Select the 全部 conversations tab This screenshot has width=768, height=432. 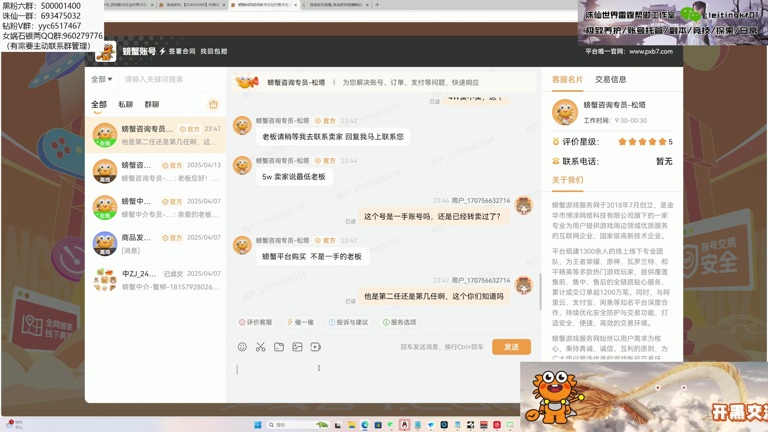coord(99,104)
